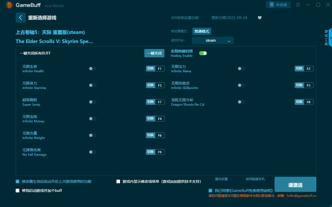Click 切换 hotkey for Infinite Weight F6
Viewport: 332px width, 207px height.
pyautogui.click(x=151, y=135)
